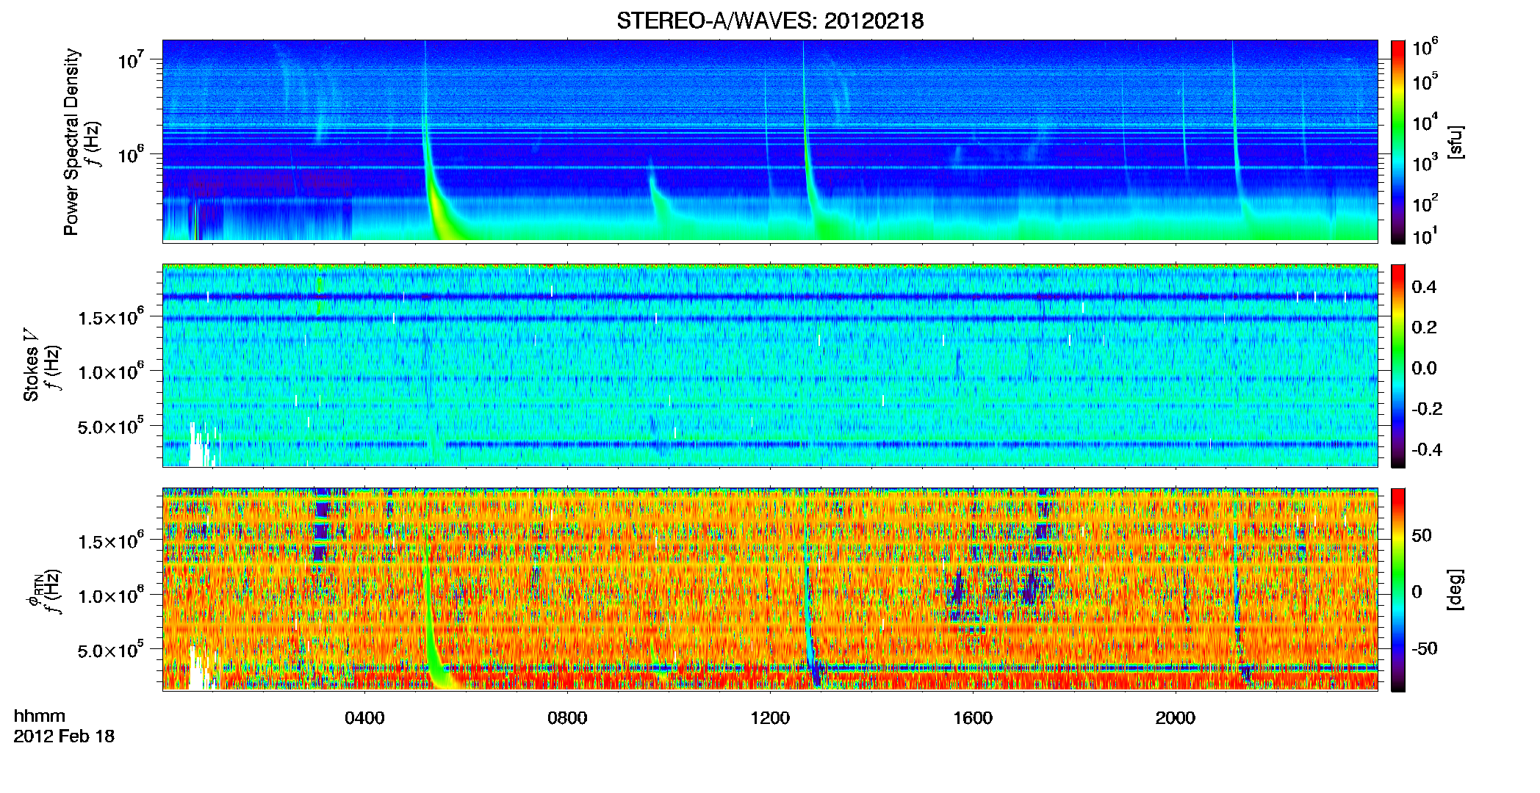1540x793 pixels.
Task: Click the 0400 time axis label
Action: 364,718
